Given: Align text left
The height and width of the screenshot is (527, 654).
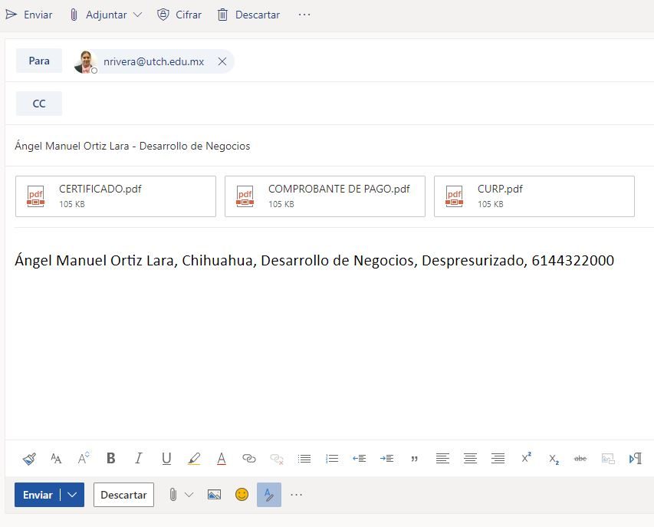Looking at the screenshot, I should pos(442,459).
